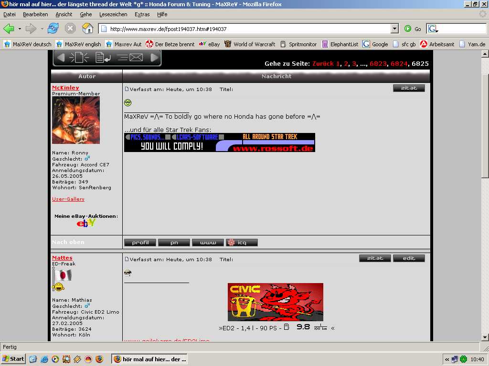The height and width of the screenshot is (366, 489).
Task: Open the Extras menu
Action: 142,14
